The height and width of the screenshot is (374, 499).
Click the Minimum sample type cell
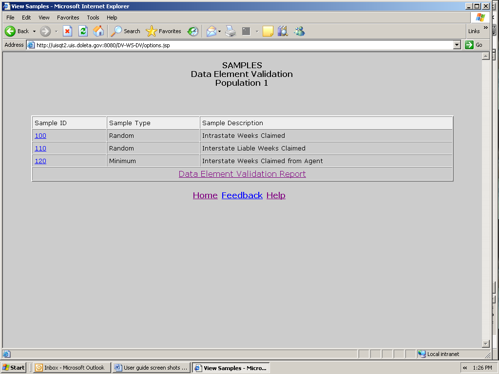pos(153,161)
